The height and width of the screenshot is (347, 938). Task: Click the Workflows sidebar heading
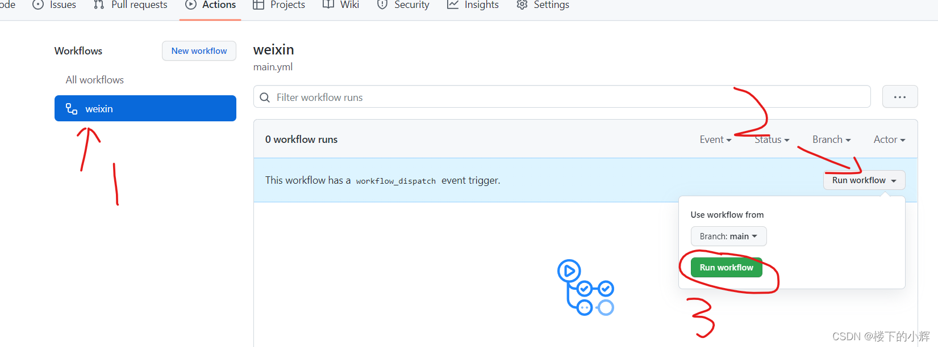click(78, 51)
